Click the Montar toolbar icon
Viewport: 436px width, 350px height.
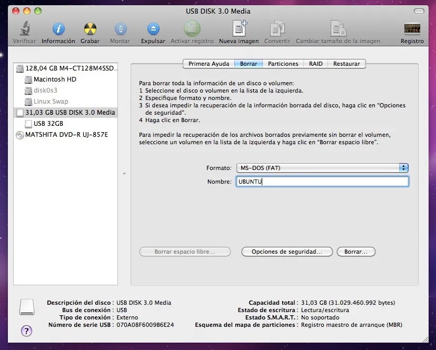tap(121, 28)
